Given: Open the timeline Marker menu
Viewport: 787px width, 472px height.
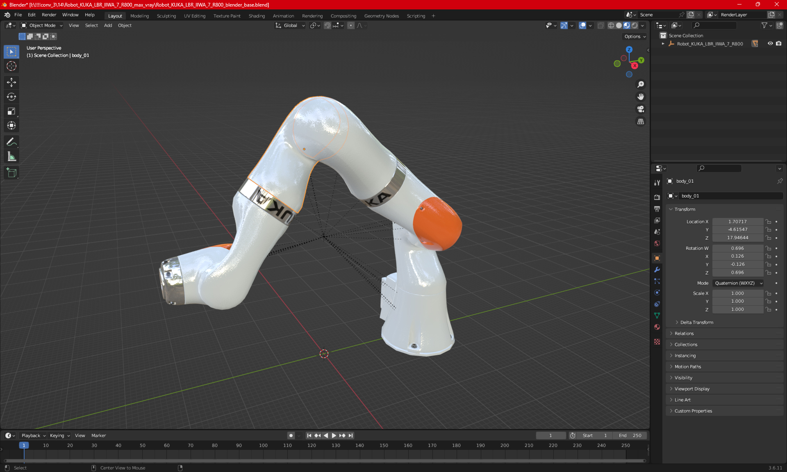Looking at the screenshot, I should (x=98, y=436).
